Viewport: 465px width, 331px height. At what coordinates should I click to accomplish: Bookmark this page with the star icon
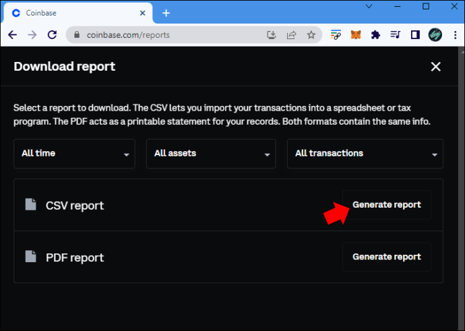[x=311, y=35]
